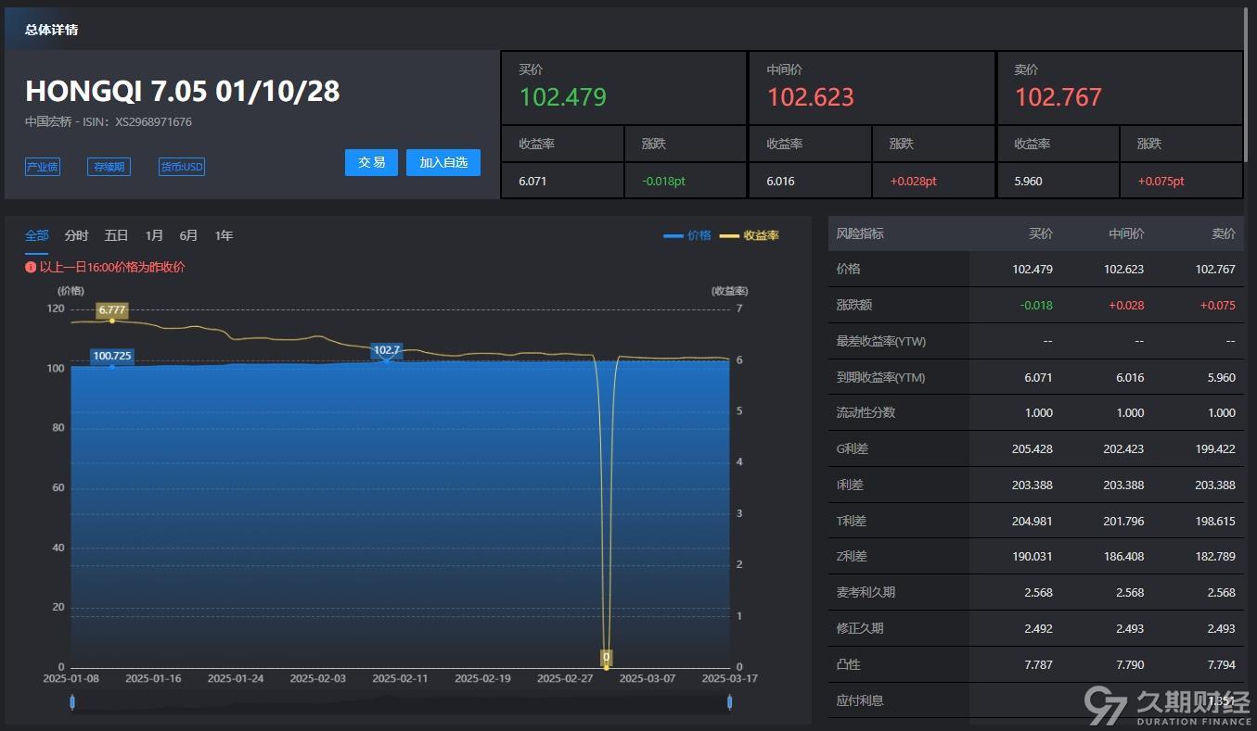Click Z利差 ask value 182.789
The image size is (1257, 731).
point(1215,556)
